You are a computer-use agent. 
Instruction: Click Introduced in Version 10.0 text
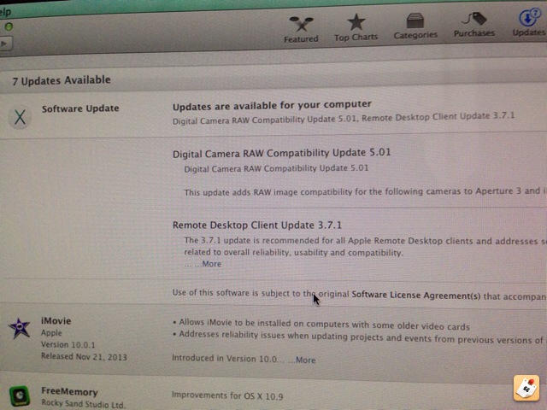[228, 359]
